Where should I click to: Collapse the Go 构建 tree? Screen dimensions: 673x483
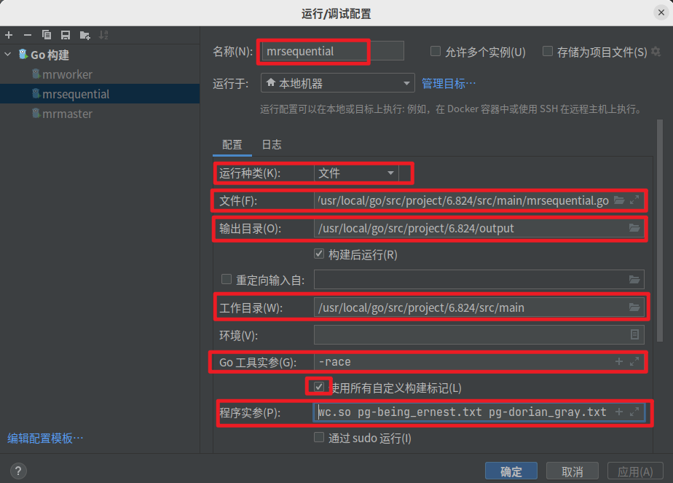point(7,53)
